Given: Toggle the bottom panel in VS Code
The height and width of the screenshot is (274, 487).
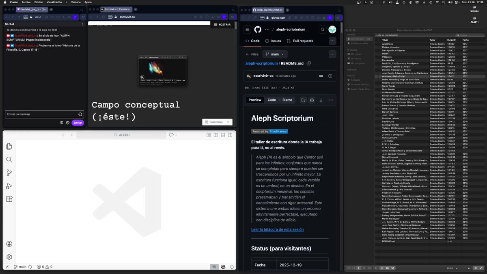Looking at the screenshot, I should click(223, 135).
